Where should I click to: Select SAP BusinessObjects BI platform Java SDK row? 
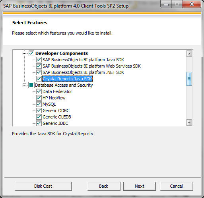83,60
